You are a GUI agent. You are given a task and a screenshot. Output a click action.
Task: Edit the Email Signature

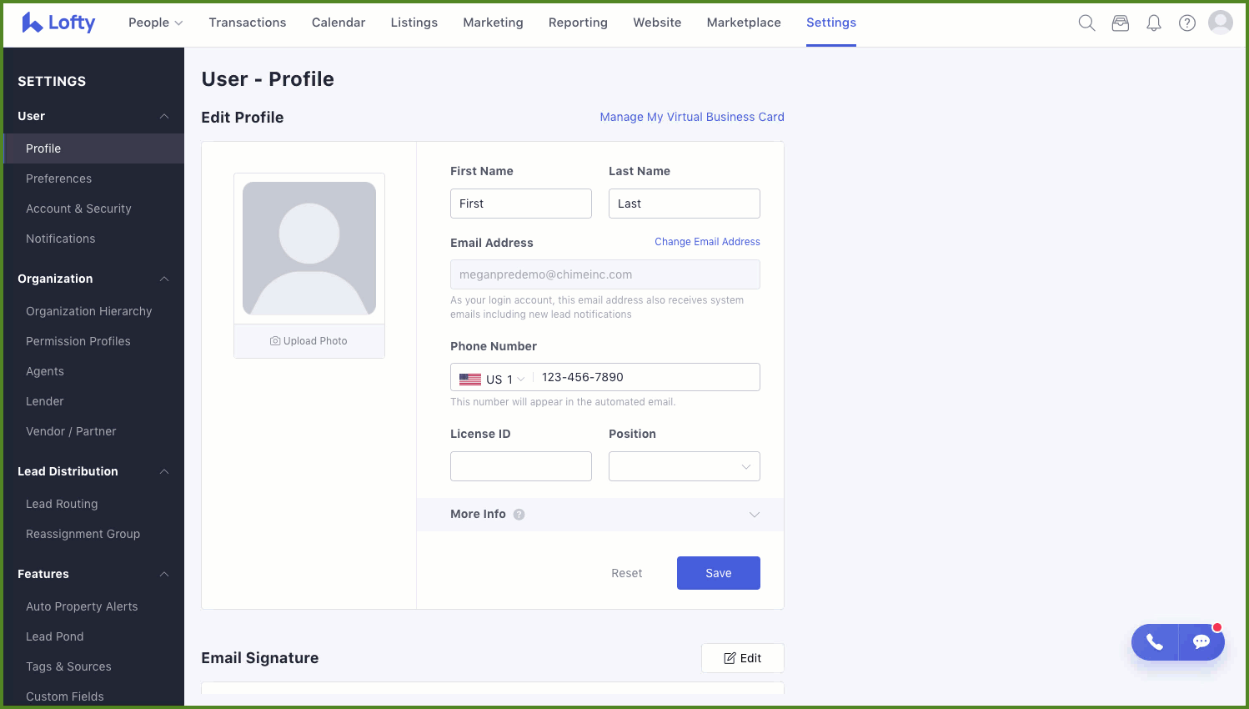pos(742,658)
